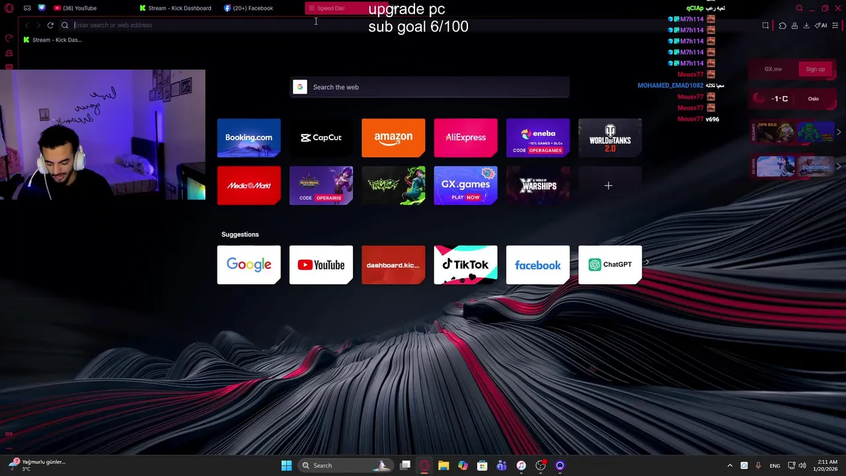Open Booking.com speed dial tile

point(249,138)
